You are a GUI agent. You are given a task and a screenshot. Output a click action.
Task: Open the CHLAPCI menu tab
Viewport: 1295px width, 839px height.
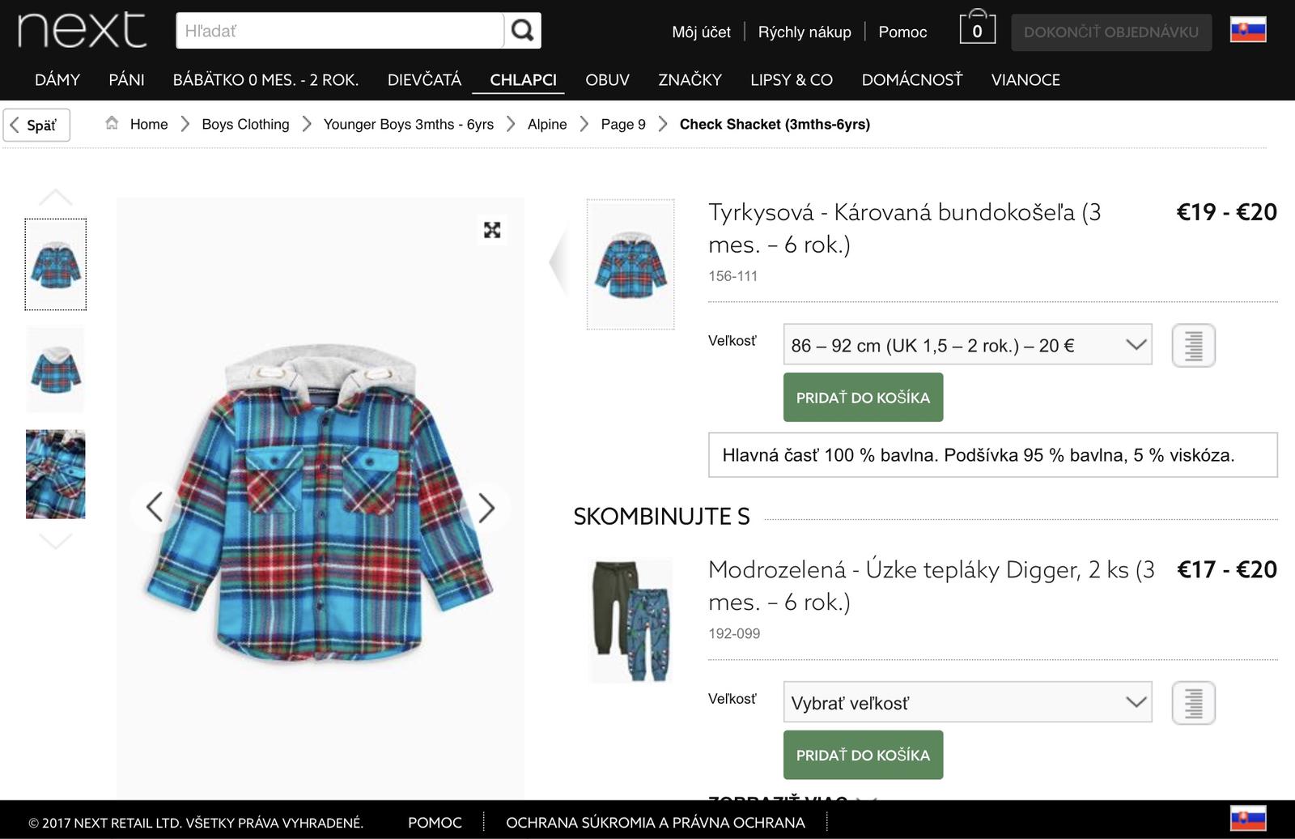[x=523, y=79]
